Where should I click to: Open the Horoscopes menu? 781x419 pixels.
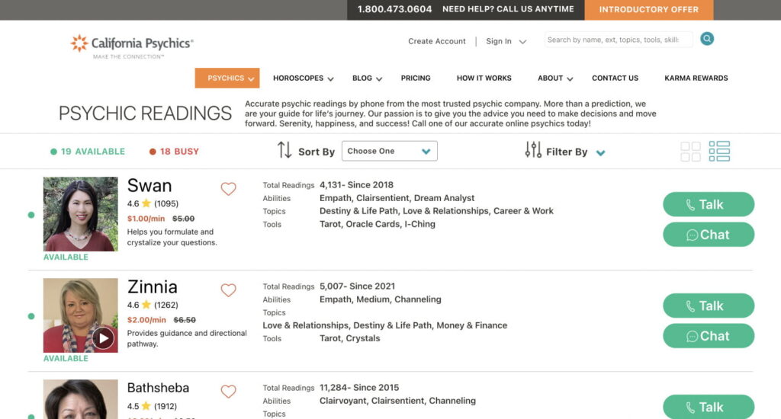tap(304, 78)
